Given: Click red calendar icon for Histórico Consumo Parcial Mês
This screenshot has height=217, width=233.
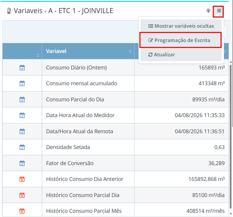Looking at the screenshot, I should [x=22, y=211].
